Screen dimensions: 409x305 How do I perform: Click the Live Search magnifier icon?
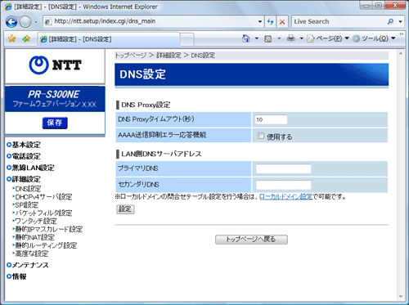(x=391, y=21)
